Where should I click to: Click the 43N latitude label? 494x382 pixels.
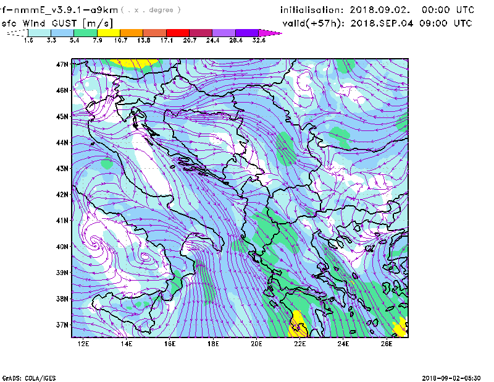tap(62, 169)
